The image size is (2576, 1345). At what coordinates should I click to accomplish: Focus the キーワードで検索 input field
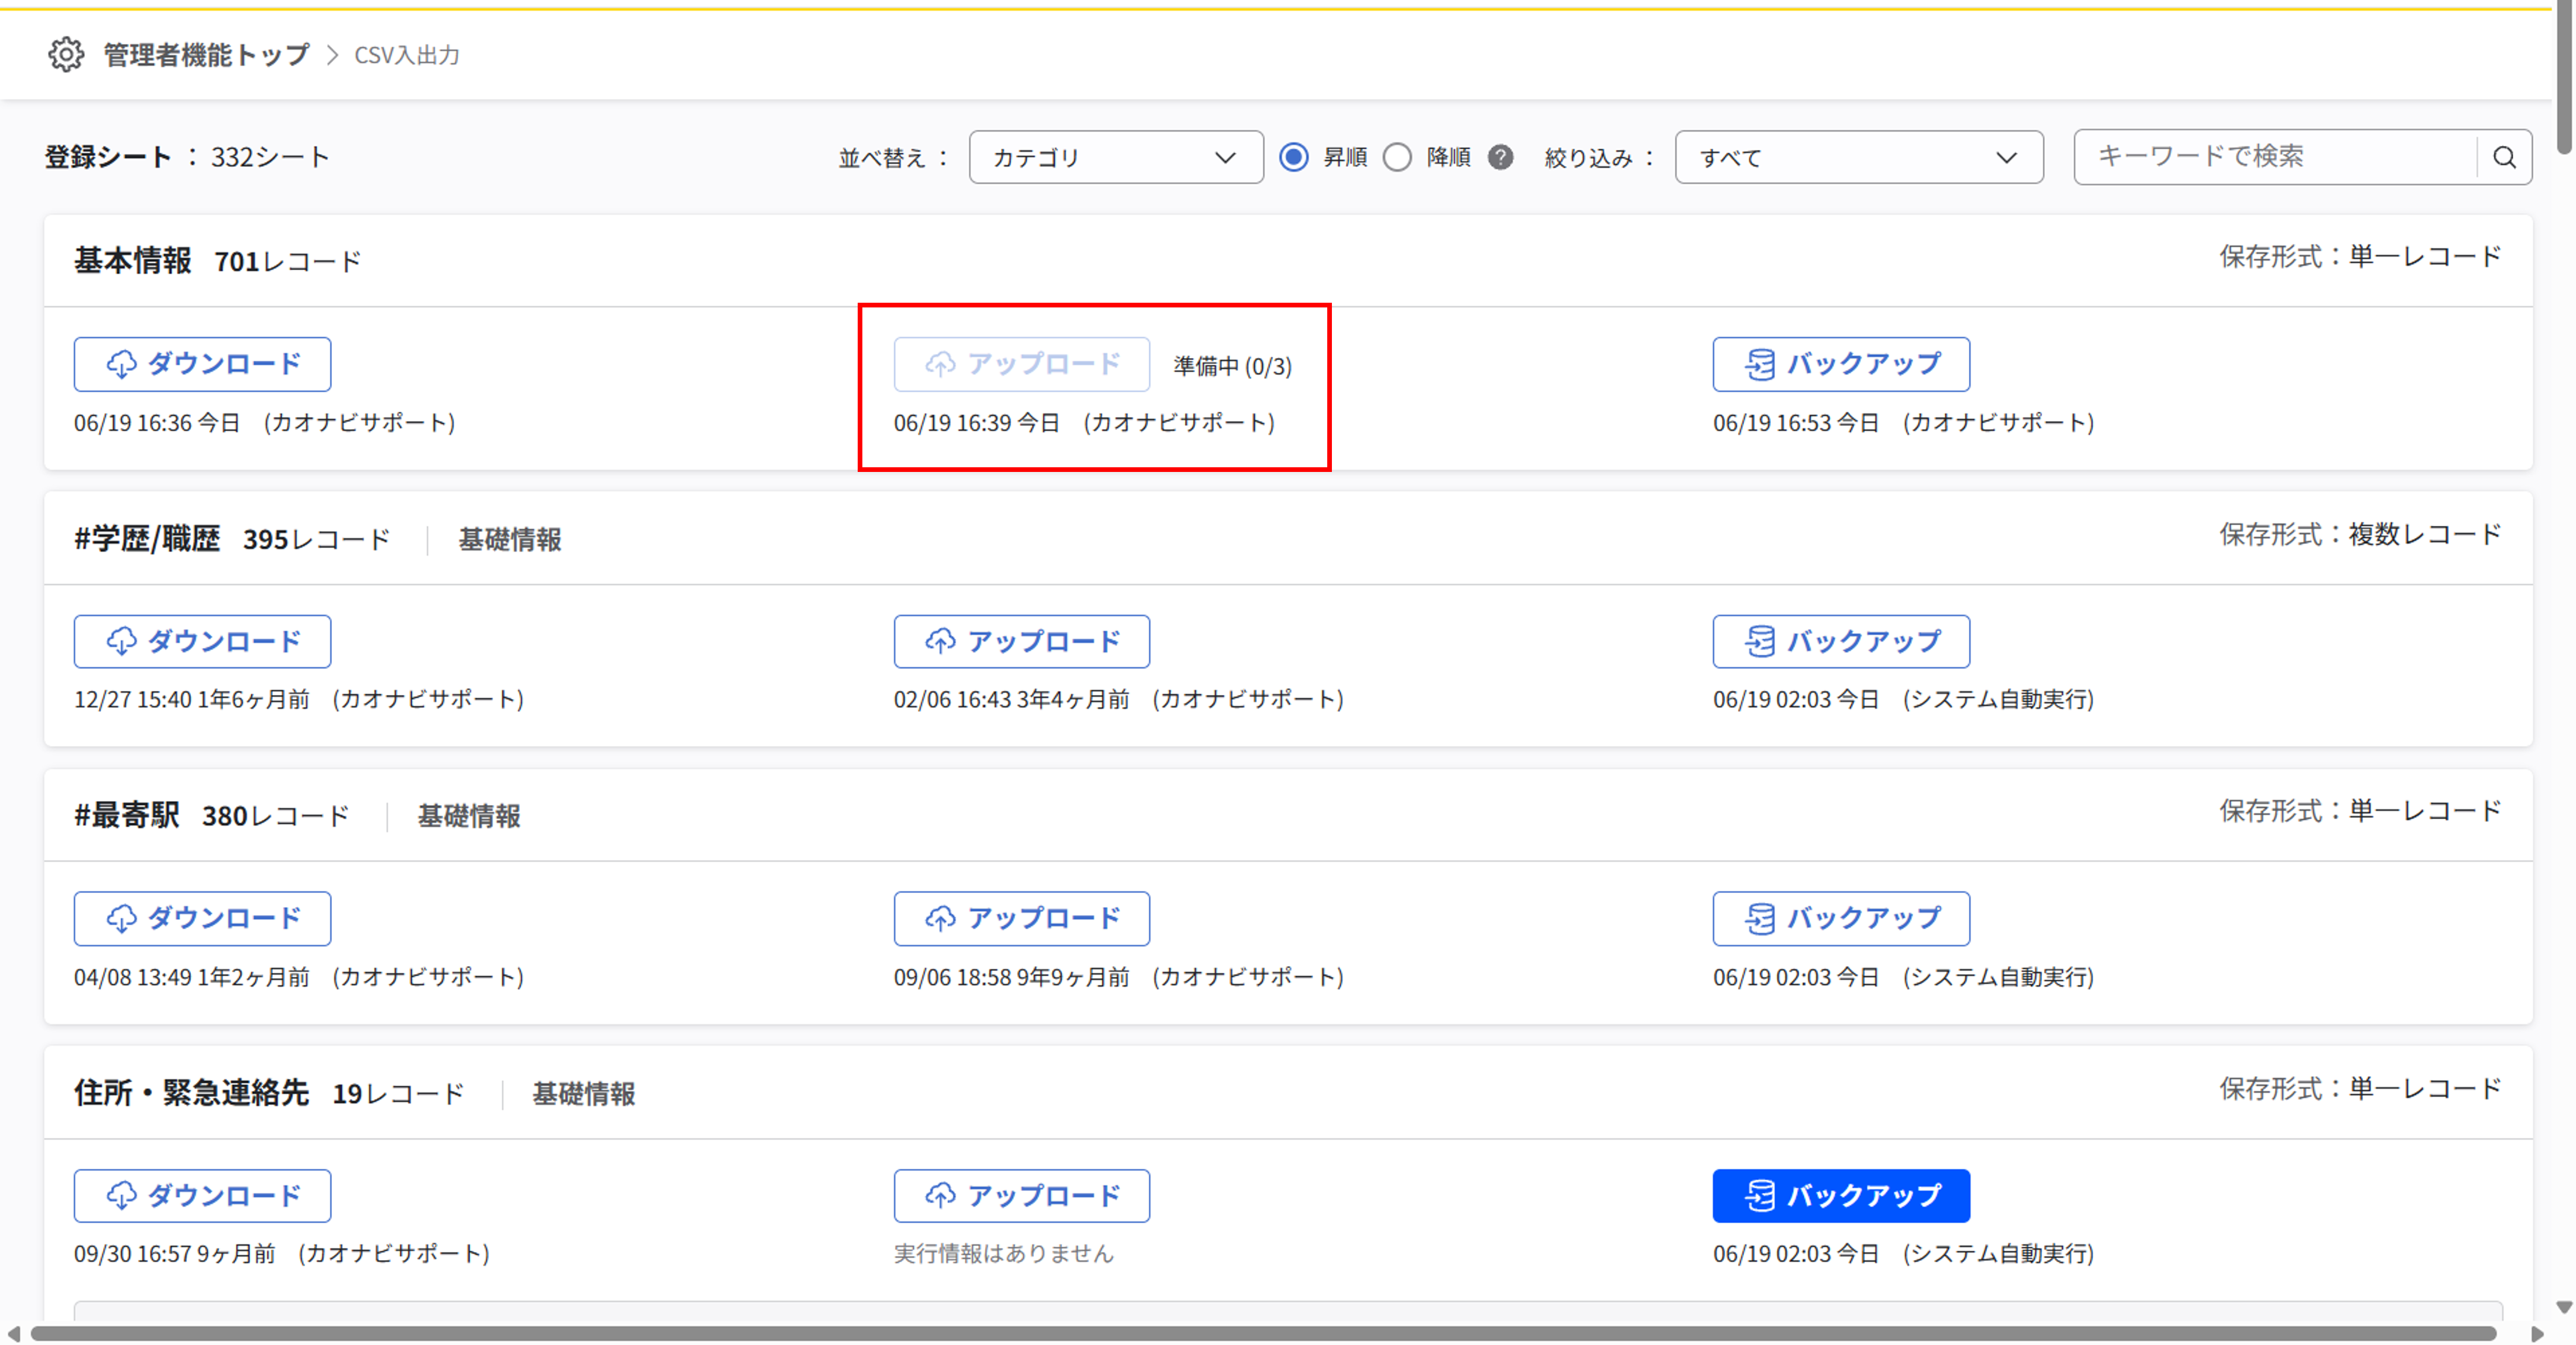click(x=2275, y=156)
